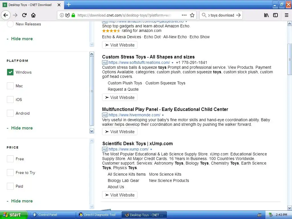Visit Website for Scientific Desk Toys ad
The image size is (292, 219).
(x=120, y=195)
